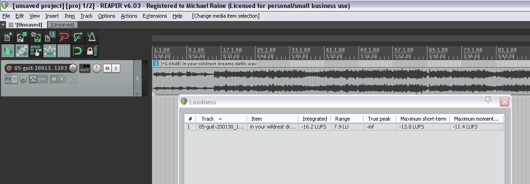This screenshot has width=530, height=184.
Task: Select loudness result row for track 1
Action: (x=344, y=127)
